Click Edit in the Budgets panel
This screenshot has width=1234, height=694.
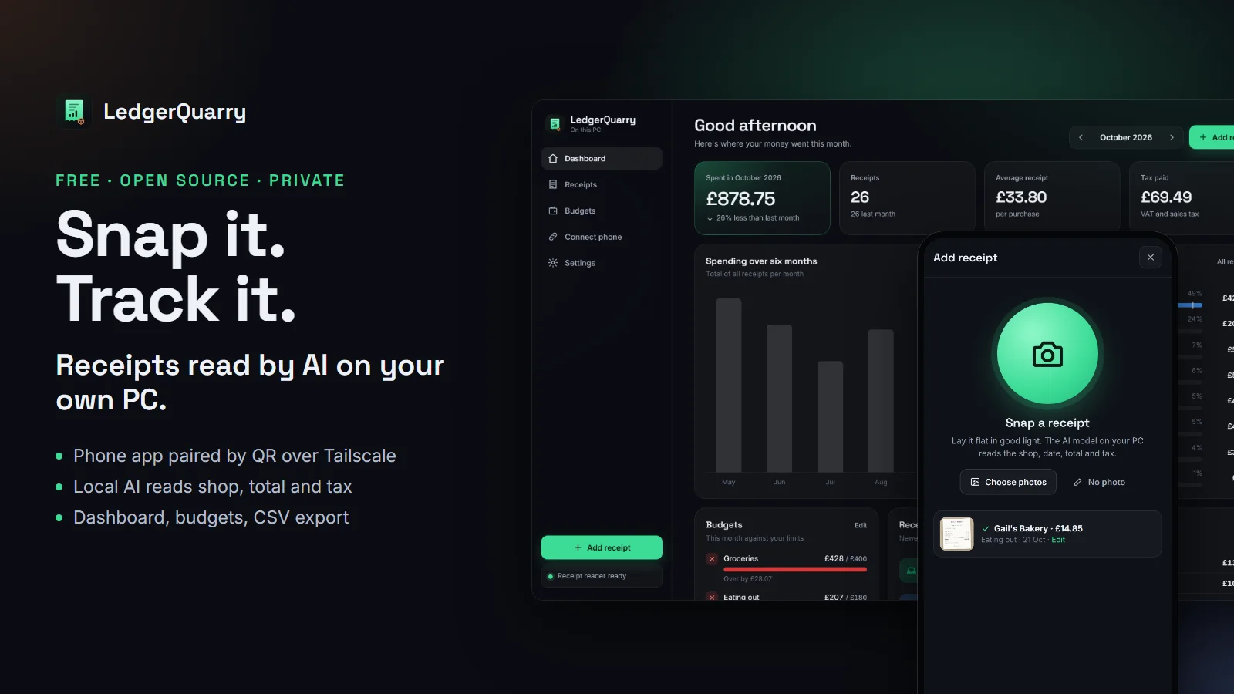pyautogui.click(x=861, y=526)
